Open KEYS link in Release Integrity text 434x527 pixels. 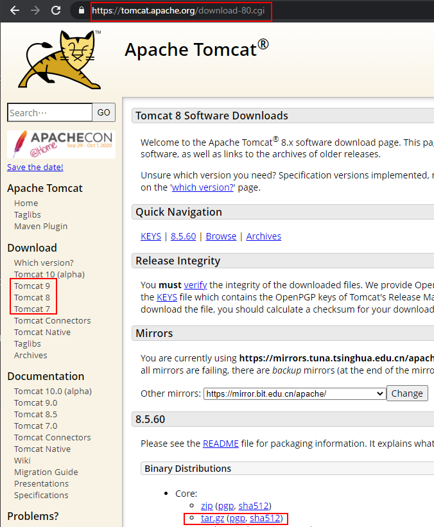tap(167, 297)
